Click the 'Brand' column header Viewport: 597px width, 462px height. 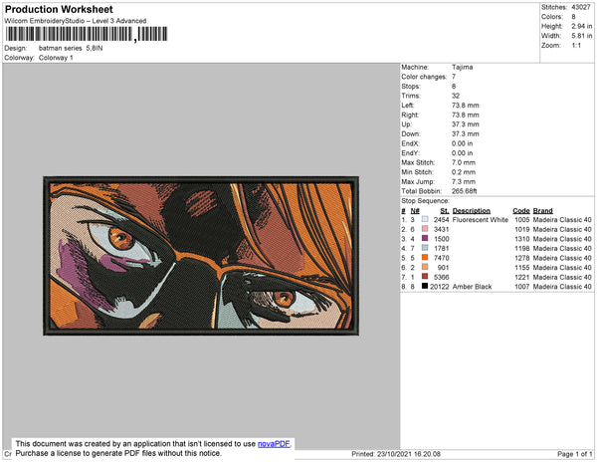point(542,211)
